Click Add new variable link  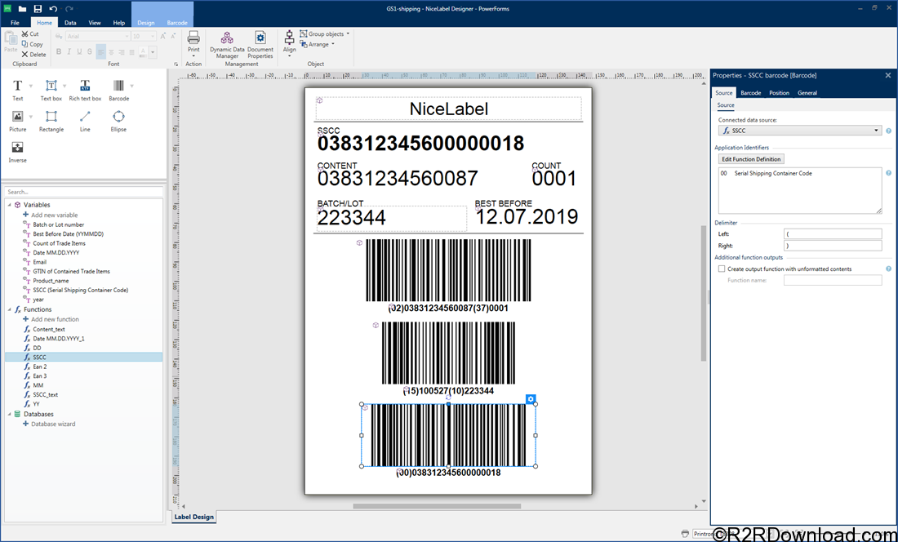[x=55, y=215]
